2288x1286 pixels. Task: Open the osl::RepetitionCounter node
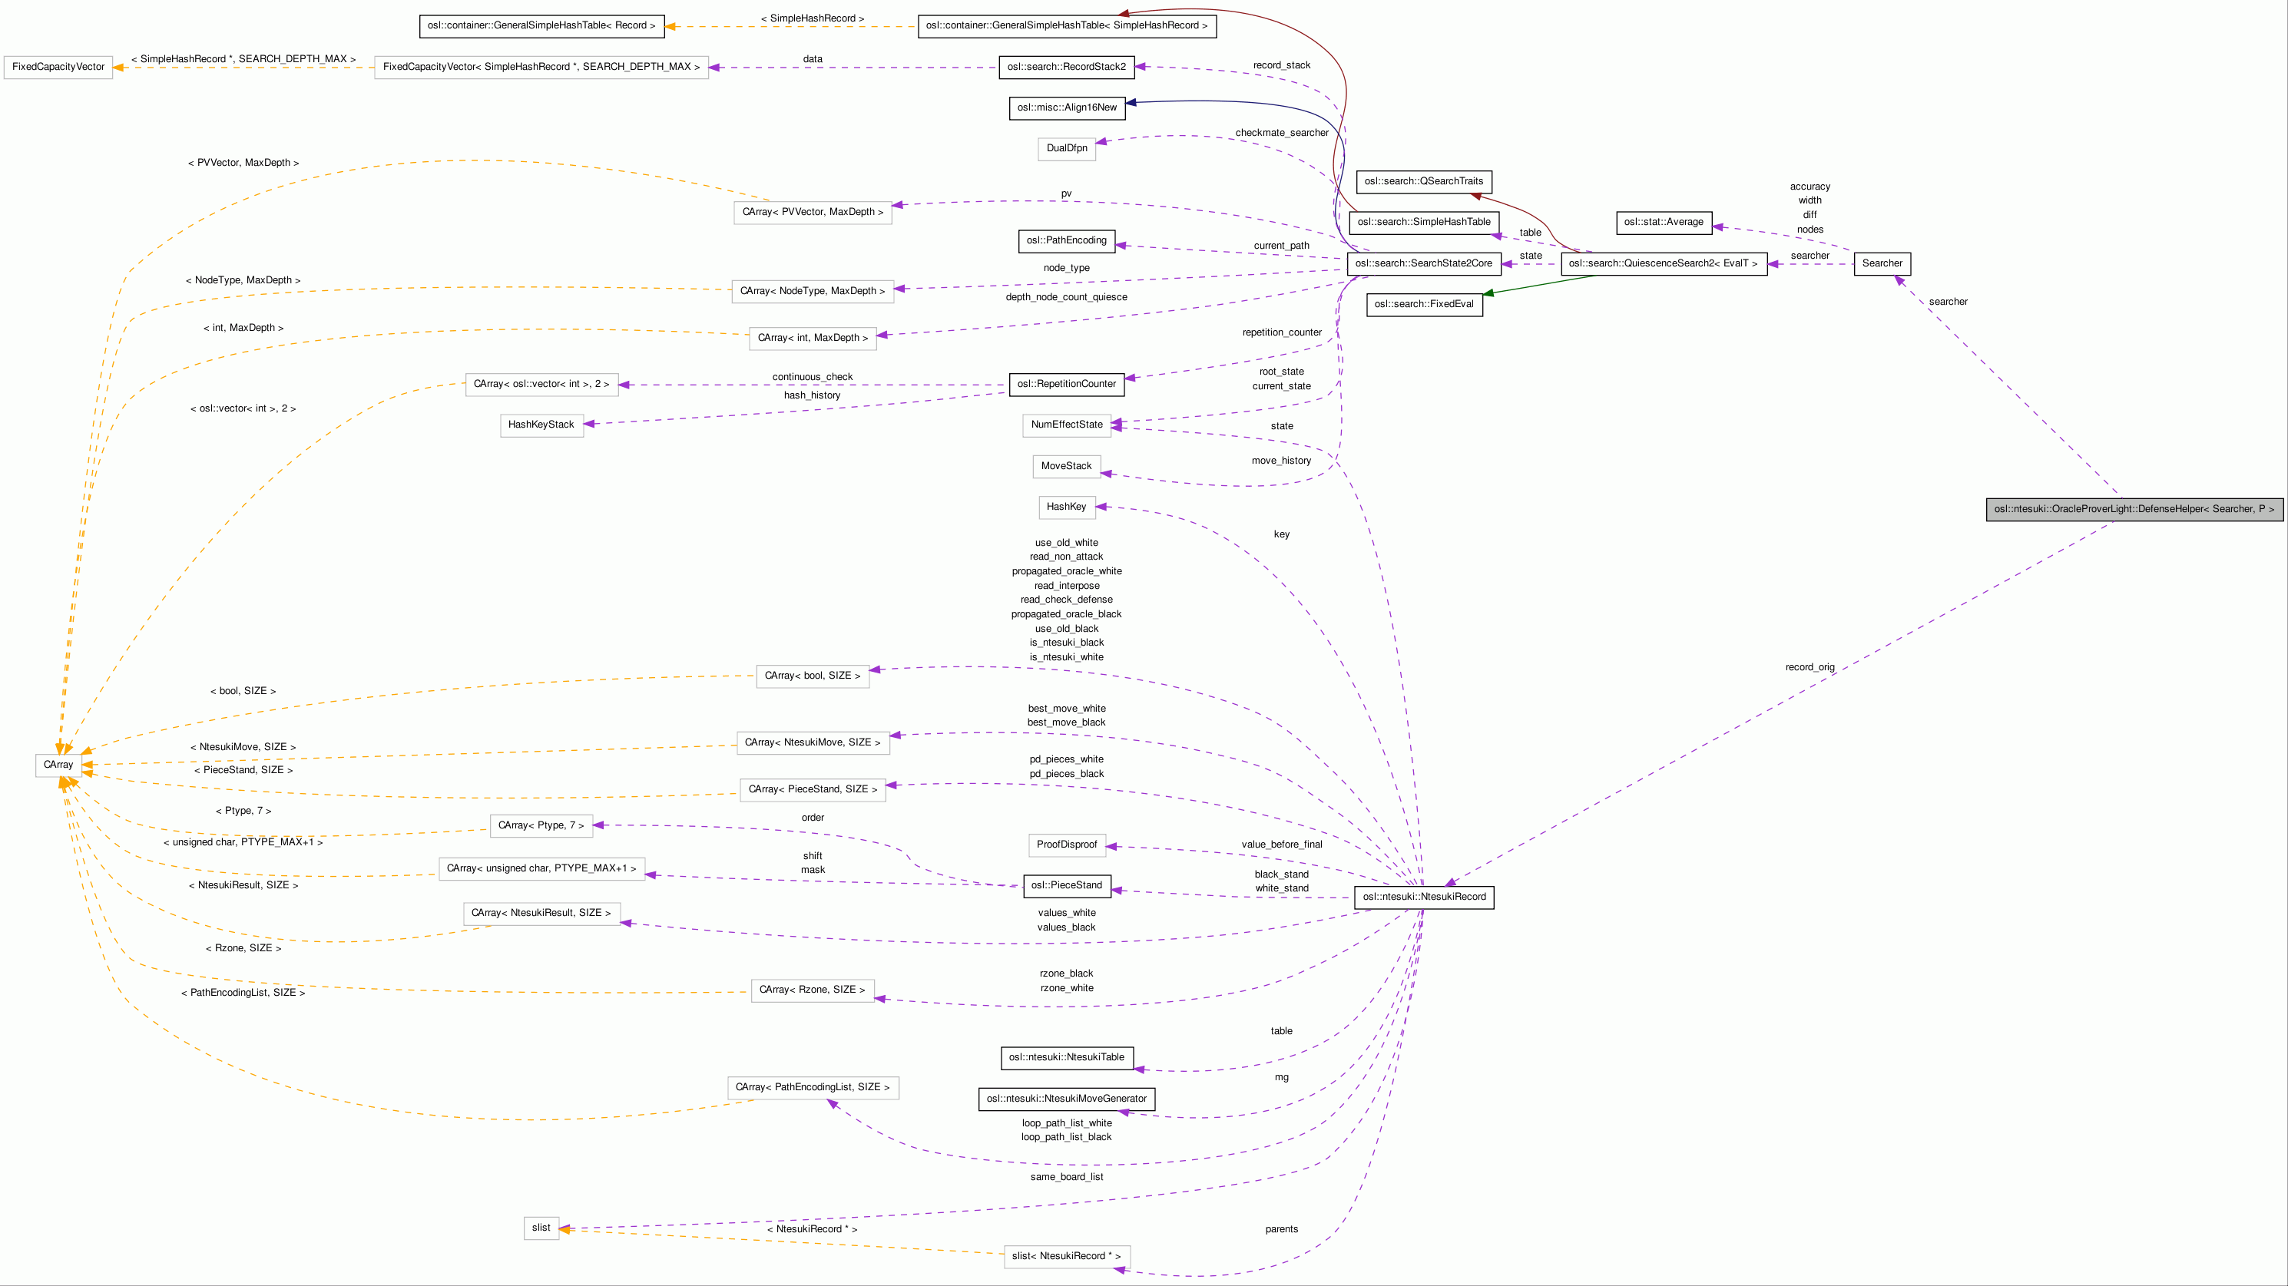[1066, 385]
